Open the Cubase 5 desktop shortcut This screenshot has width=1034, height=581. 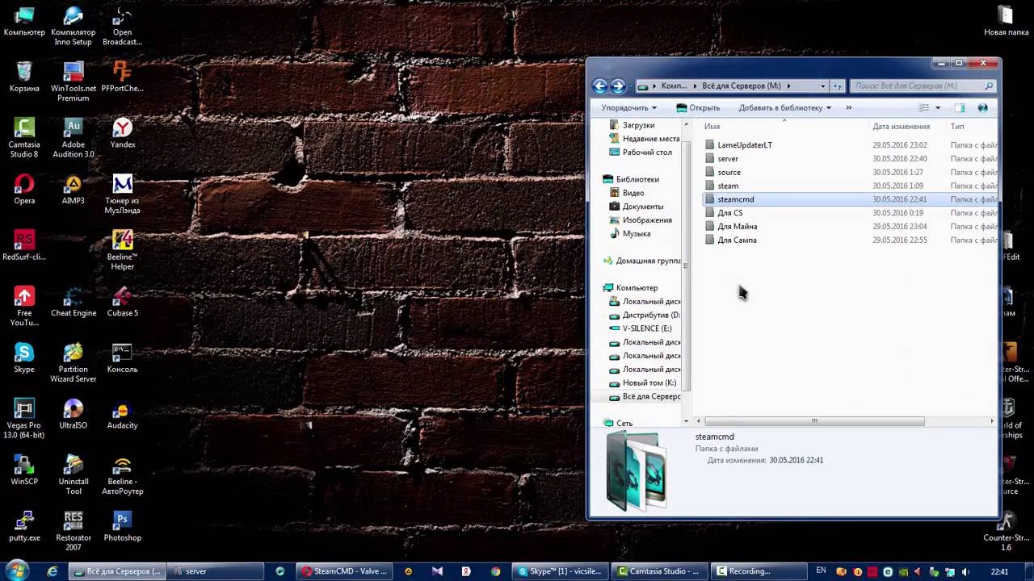[123, 301]
